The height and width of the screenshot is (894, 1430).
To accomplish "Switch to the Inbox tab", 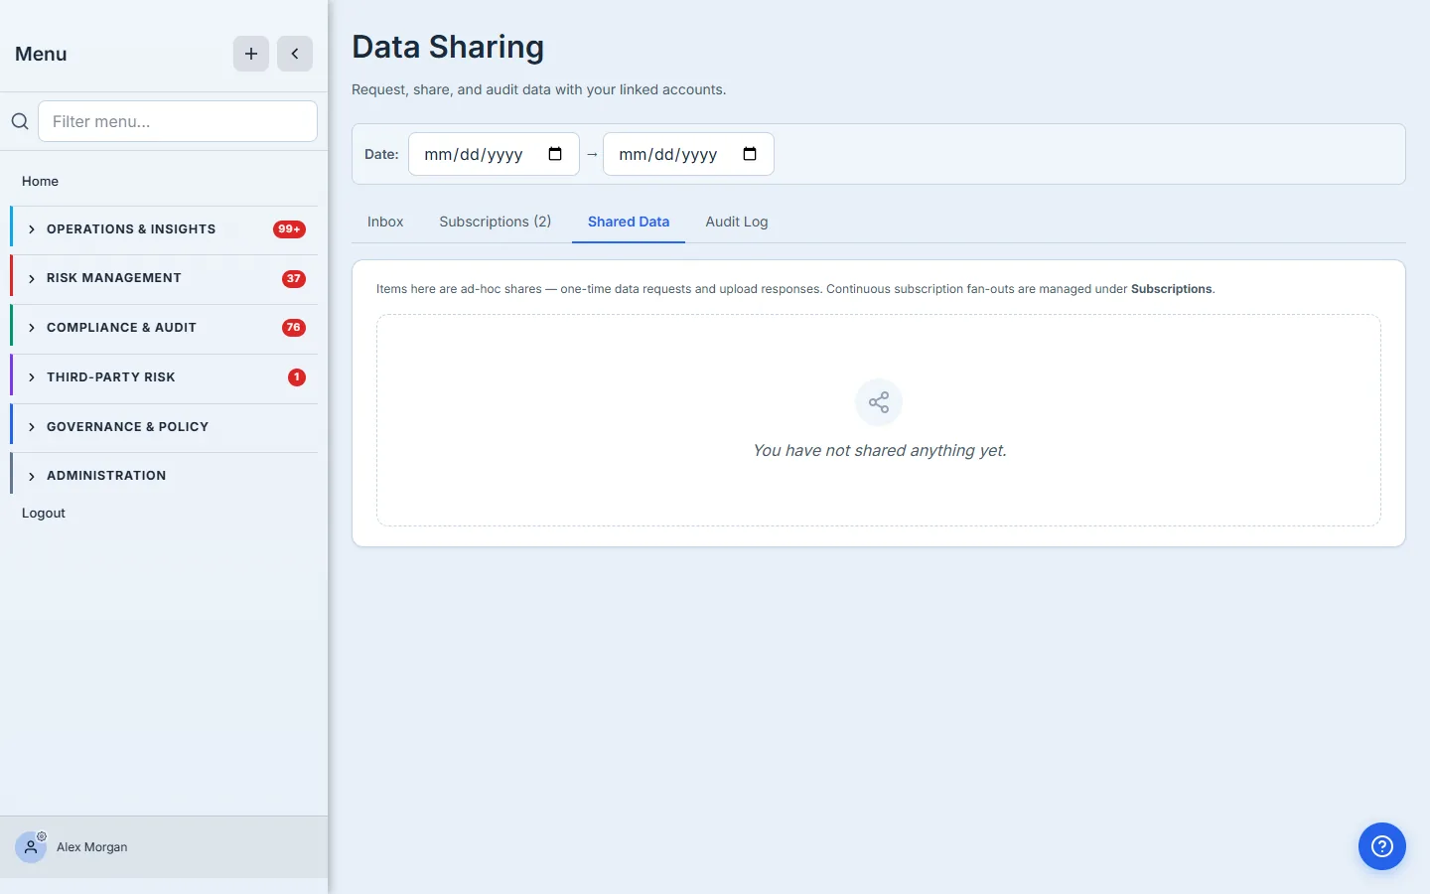I will coord(385,222).
